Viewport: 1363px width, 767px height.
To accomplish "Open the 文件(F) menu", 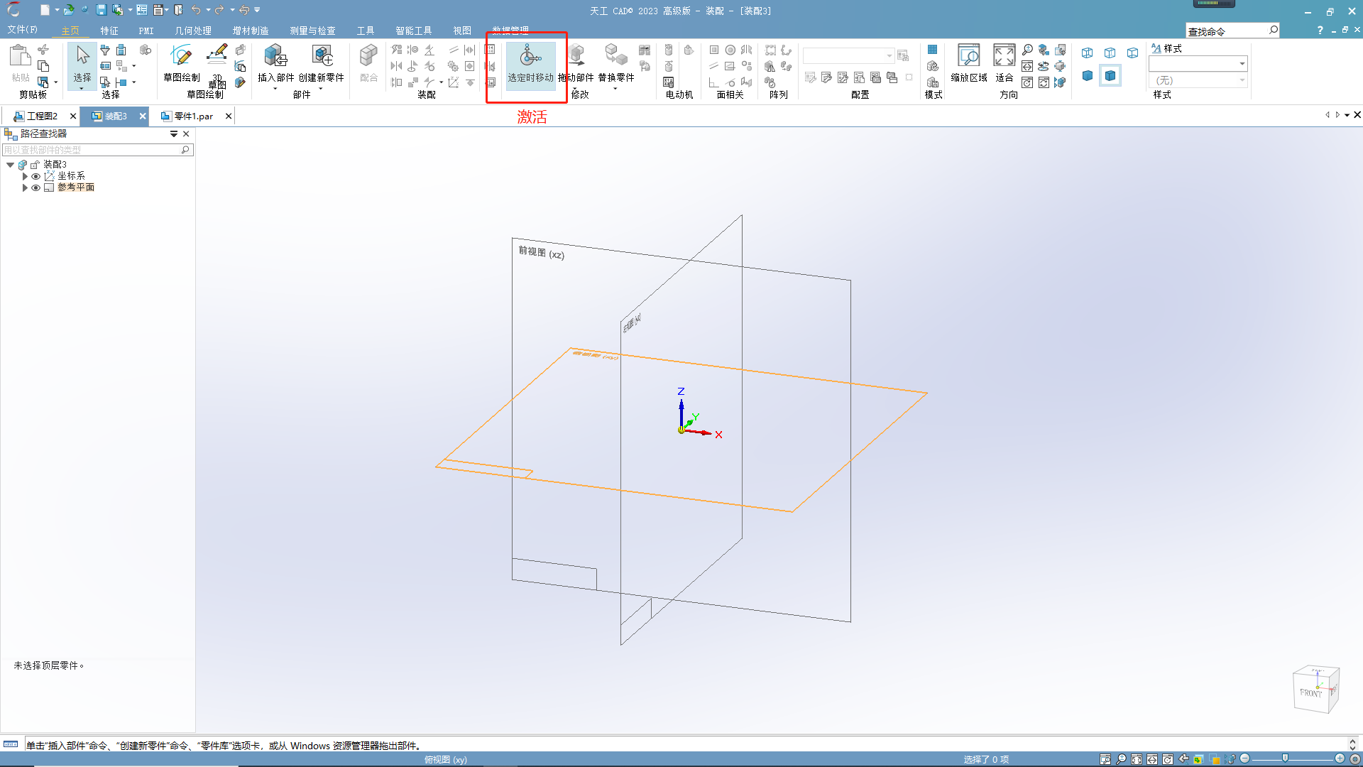I will pos(22,30).
